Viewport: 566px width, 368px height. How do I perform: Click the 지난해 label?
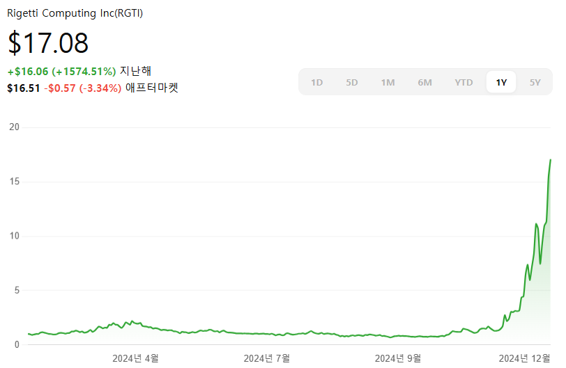[135, 70]
